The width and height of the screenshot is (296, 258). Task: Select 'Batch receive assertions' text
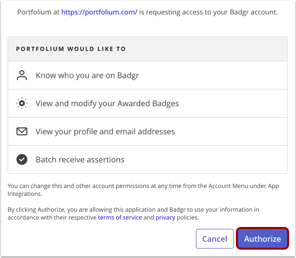click(80, 160)
